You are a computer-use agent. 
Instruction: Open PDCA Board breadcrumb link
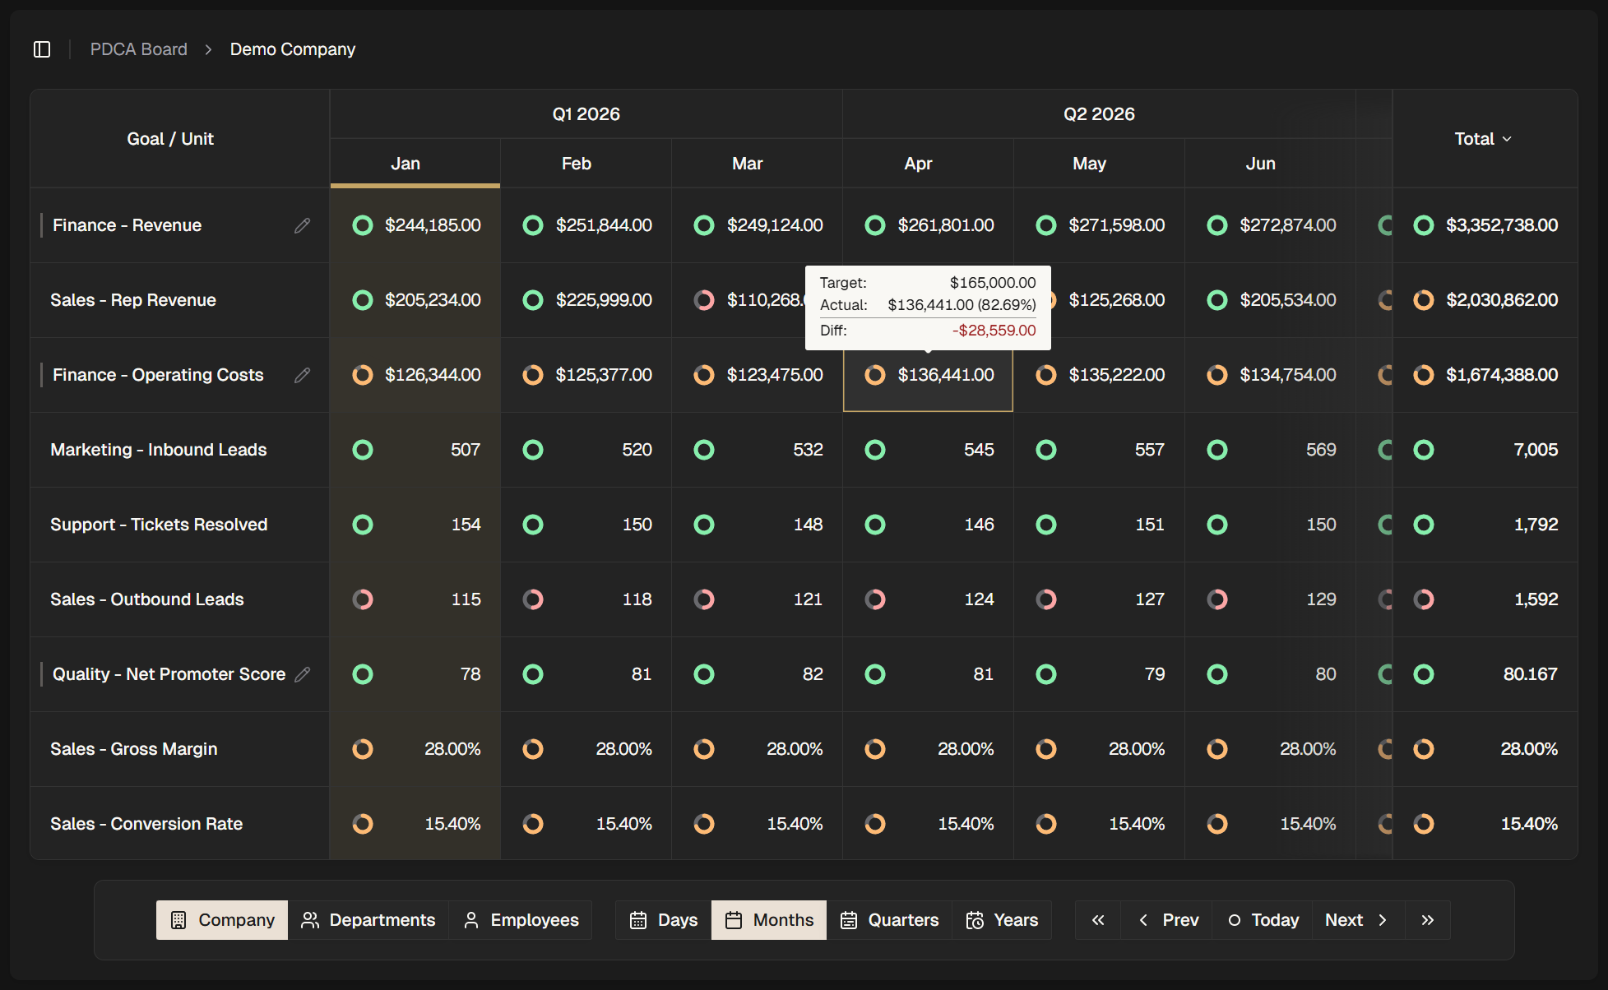click(139, 49)
